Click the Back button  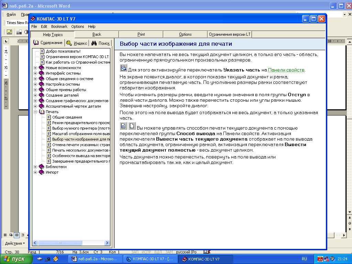(x=97, y=34)
